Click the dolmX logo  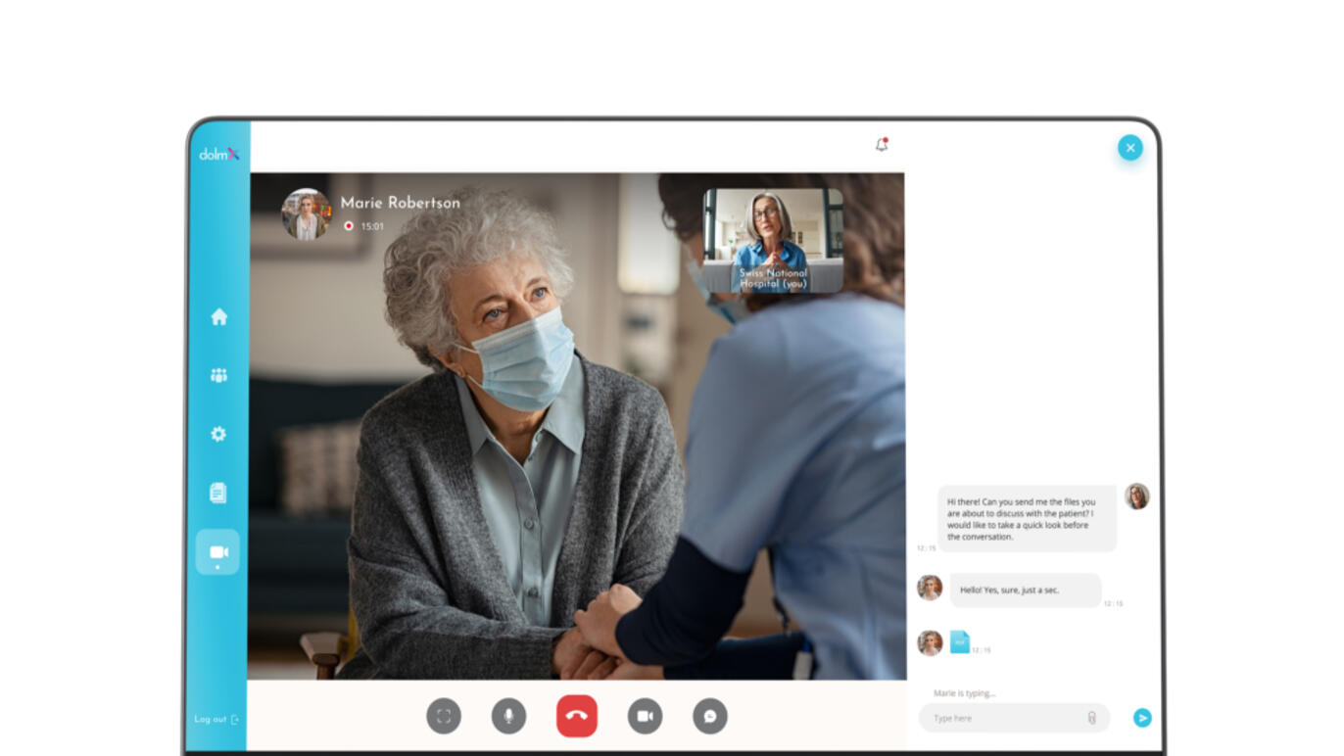point(218,154)
